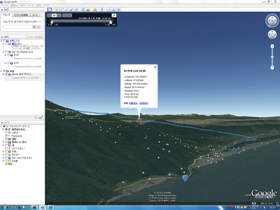Screen dimensions: 280x210
Task: Click zoom-in plus on navigation slider
Action: tap(272, 46)
